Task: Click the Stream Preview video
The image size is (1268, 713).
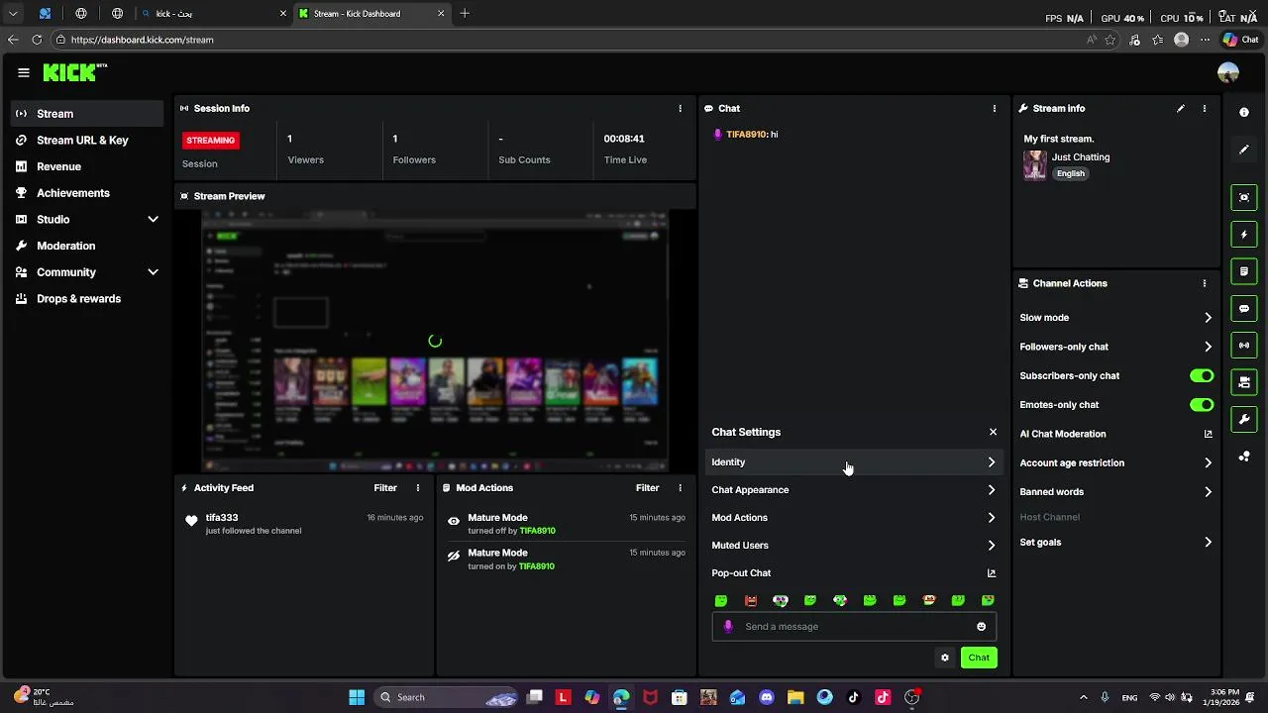Action: click(x=435, y=341)
